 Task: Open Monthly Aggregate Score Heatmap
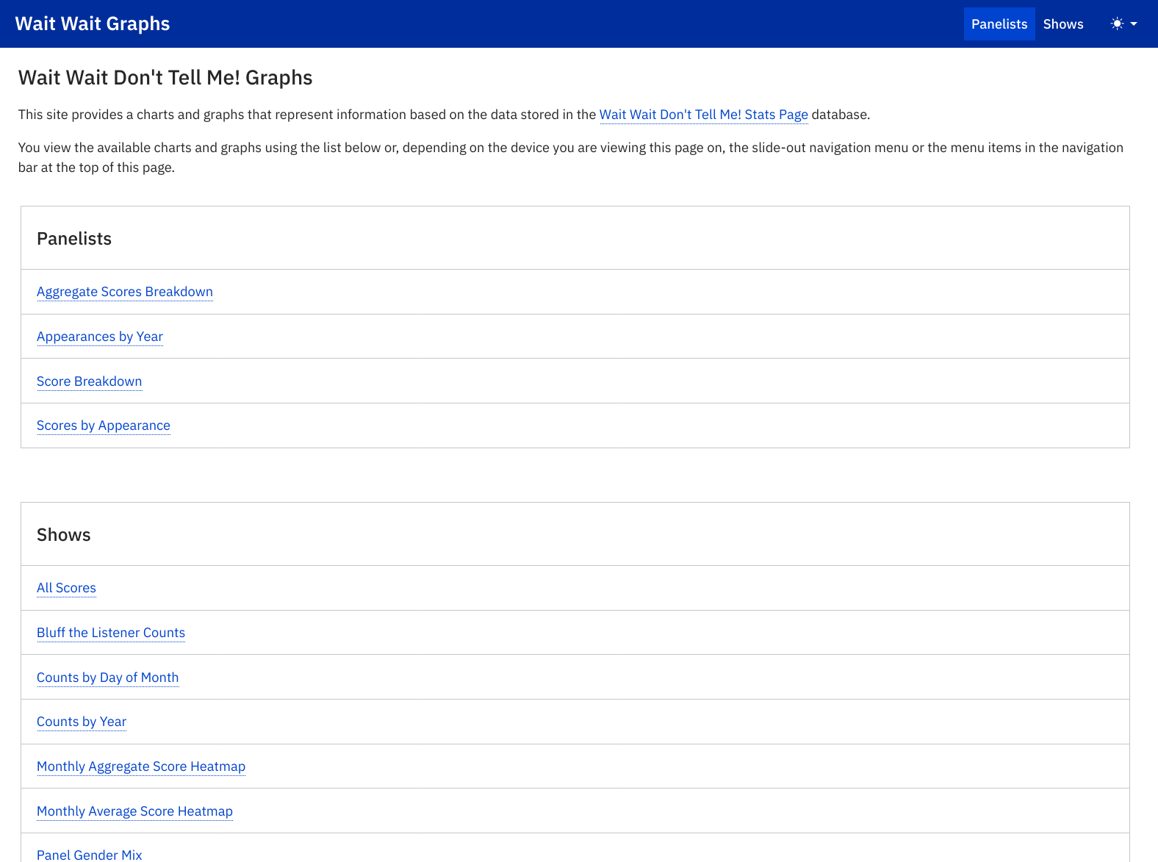141,766
